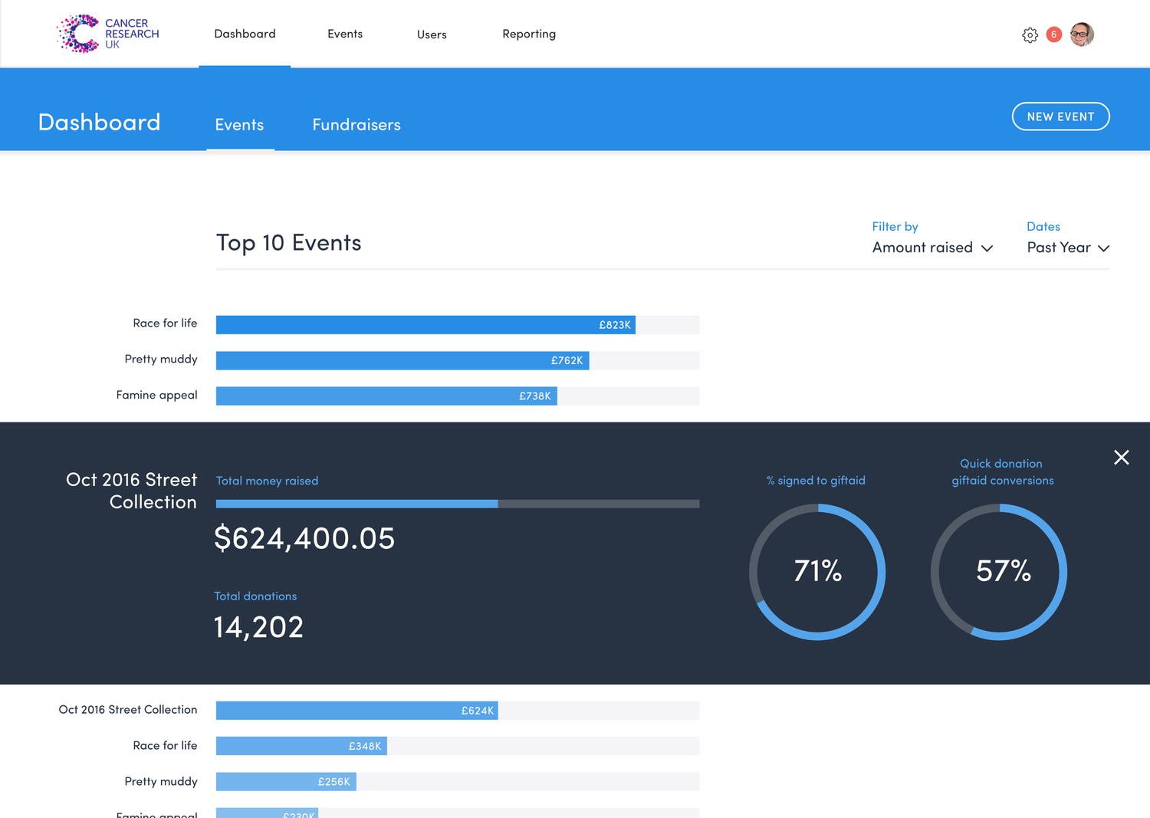Go to the Reporting menu item
Viewport: 1150px width, 818px height.
(529, 34)
